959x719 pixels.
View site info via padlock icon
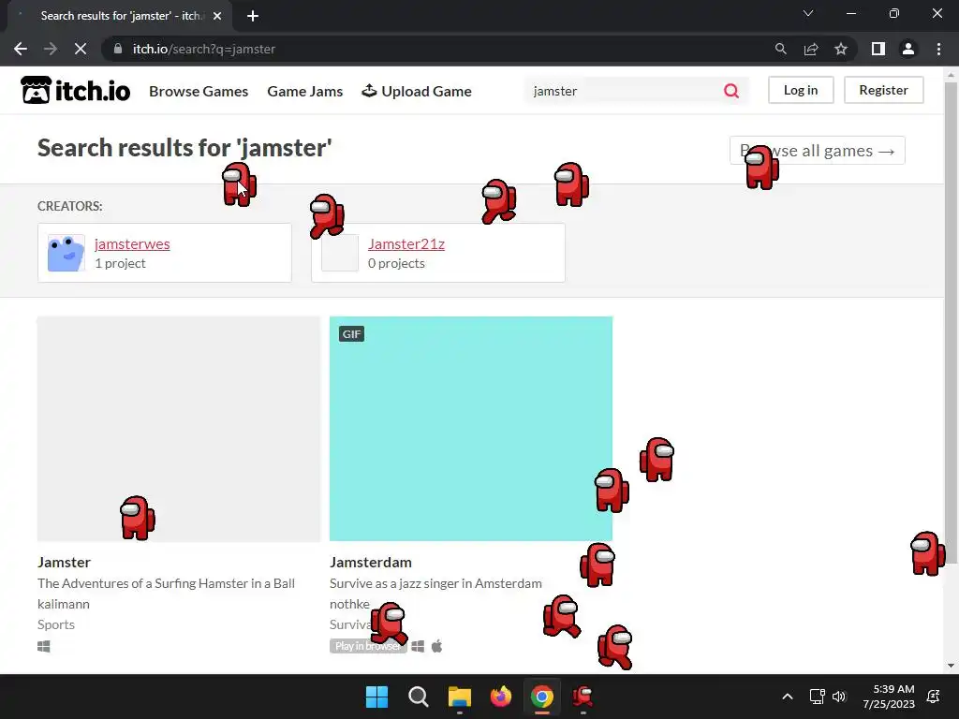(118, 49)
